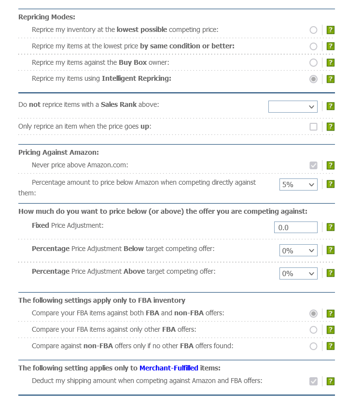The image size is (348, 398).
Task: Open help for Buy Box owner repricing
Action: (330, 62)
